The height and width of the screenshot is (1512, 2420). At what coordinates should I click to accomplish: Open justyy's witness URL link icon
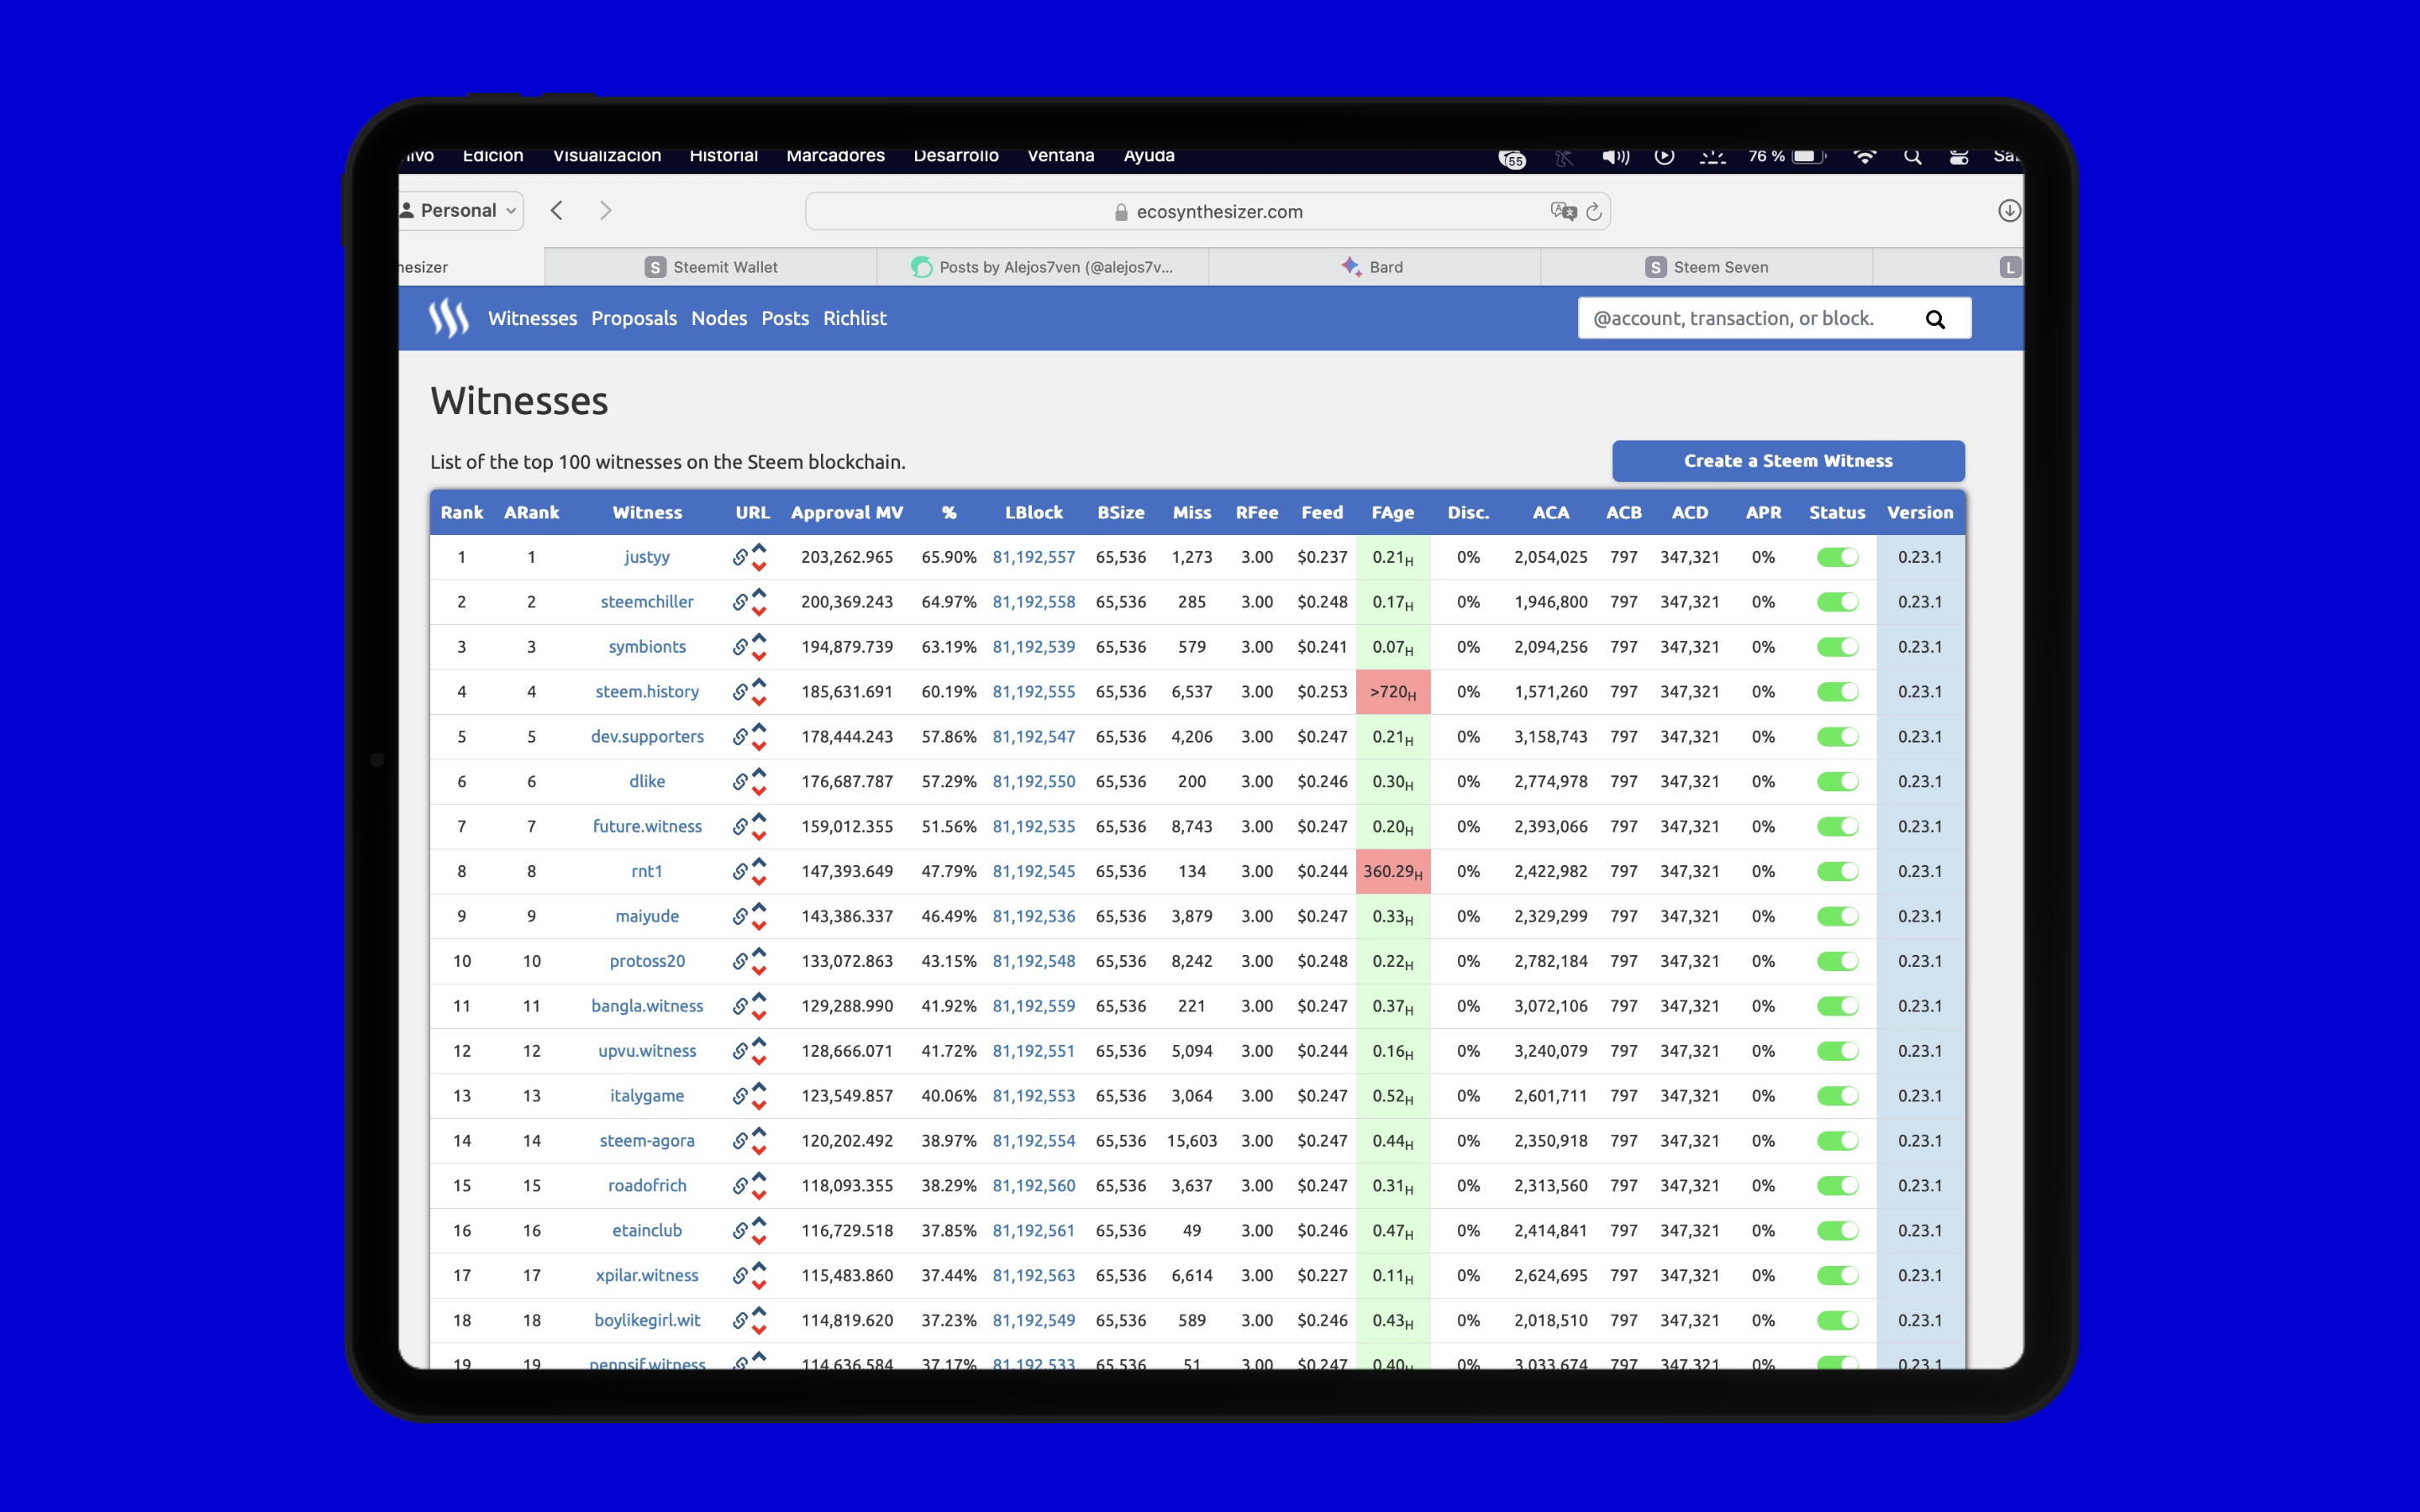coord(740,558)
